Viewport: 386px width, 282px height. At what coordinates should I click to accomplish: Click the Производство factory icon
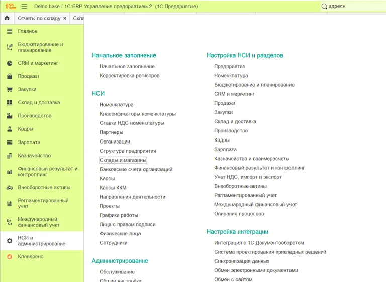[x=9, y=116]
